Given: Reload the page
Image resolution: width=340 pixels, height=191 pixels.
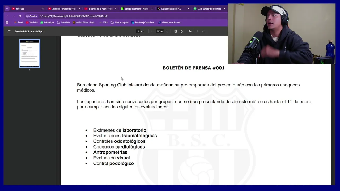Looking at the screenshot, I should [x=20, y=16].
